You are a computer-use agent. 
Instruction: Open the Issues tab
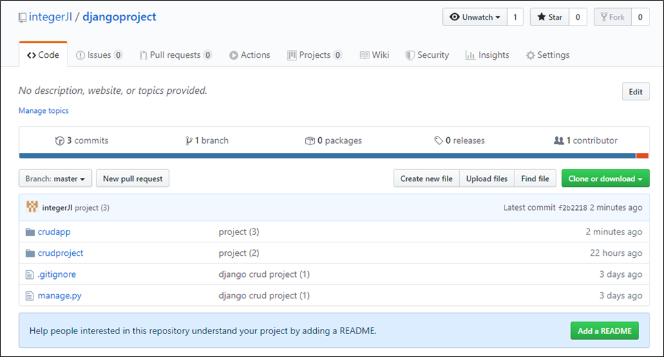point(99,55)
